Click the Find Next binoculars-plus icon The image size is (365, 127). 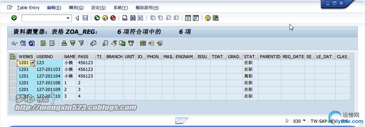[x=140, y=18]
